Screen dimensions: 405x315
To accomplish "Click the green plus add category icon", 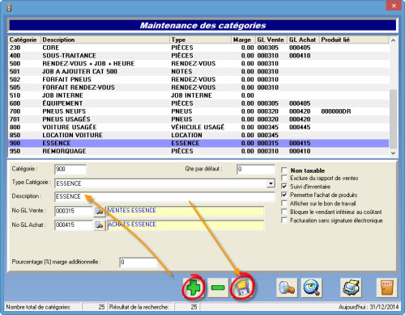I will 194,288.
